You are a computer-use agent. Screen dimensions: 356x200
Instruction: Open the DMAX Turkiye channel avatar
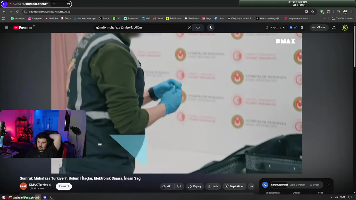23,186
